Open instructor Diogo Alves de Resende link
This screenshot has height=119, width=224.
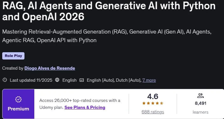point(50,68)
